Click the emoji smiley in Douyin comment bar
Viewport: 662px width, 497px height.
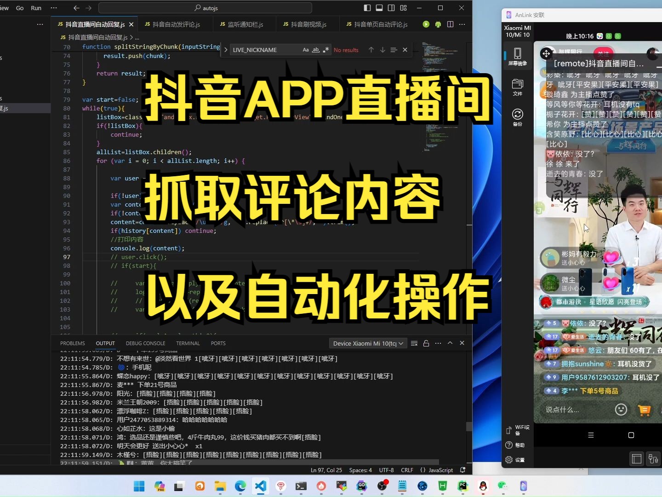pos(621,409)
